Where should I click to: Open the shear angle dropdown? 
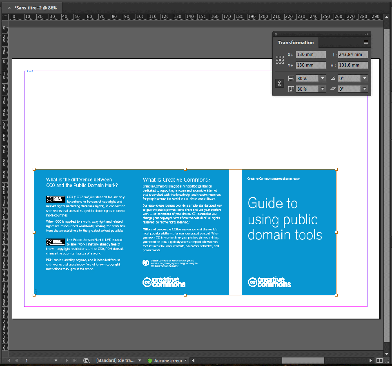[365, 89]
